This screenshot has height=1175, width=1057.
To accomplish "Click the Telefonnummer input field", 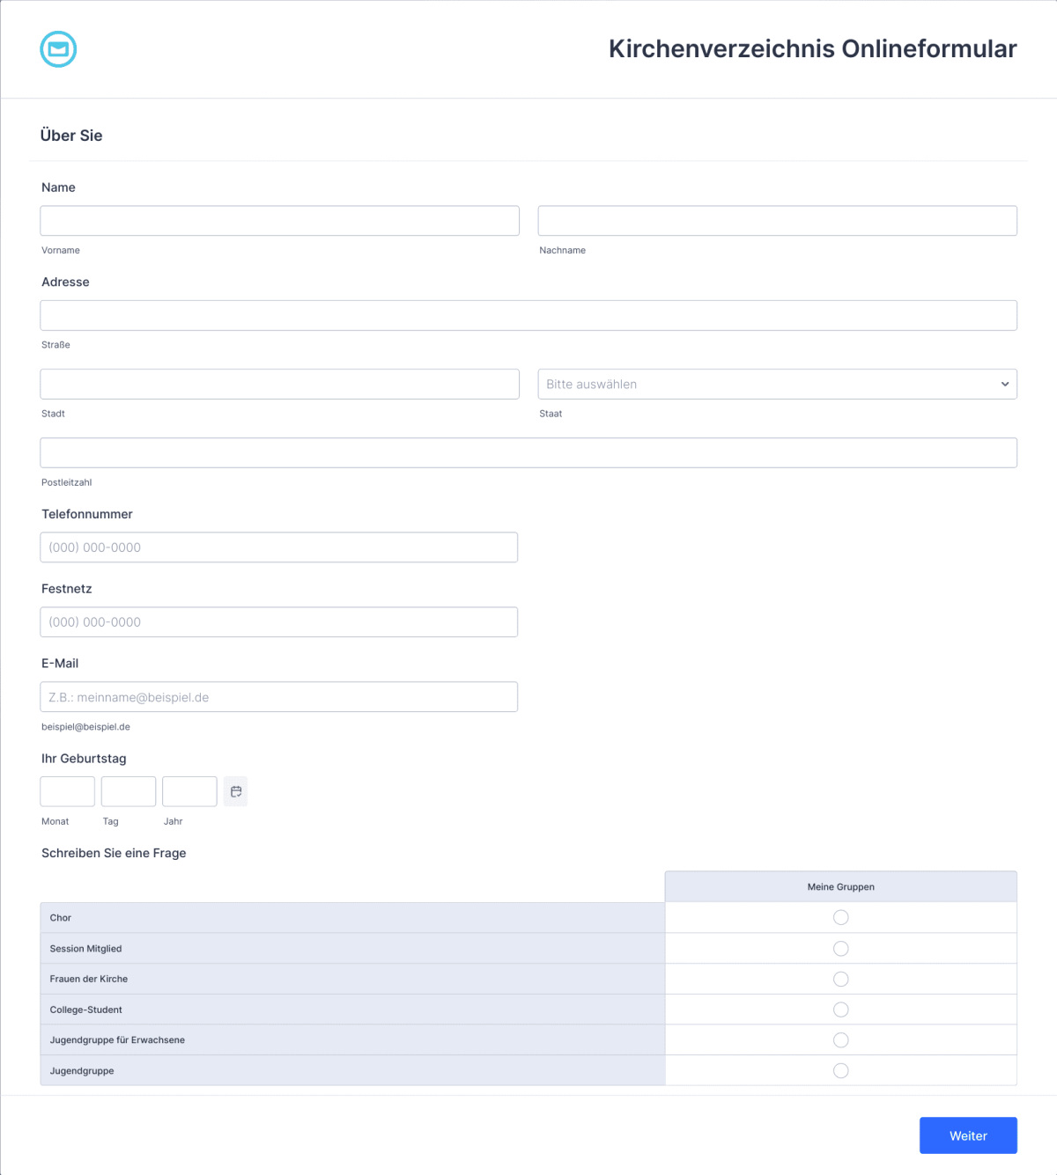I will (x=279, y=547).
